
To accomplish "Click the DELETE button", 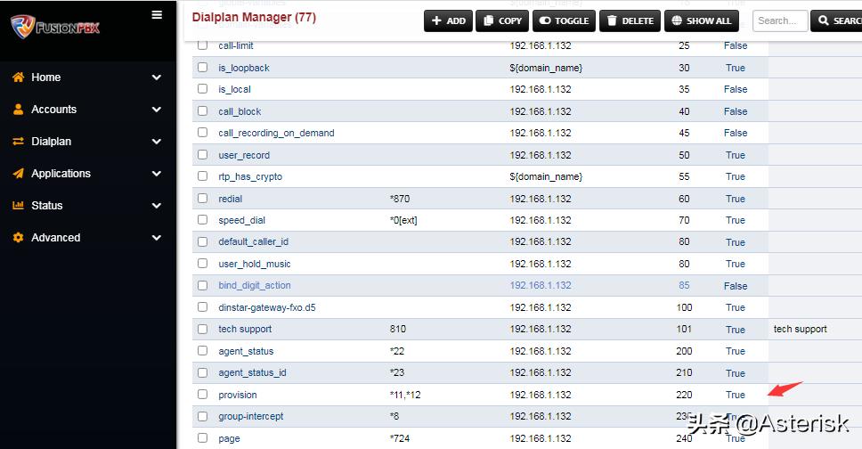I will click(630, 20).
